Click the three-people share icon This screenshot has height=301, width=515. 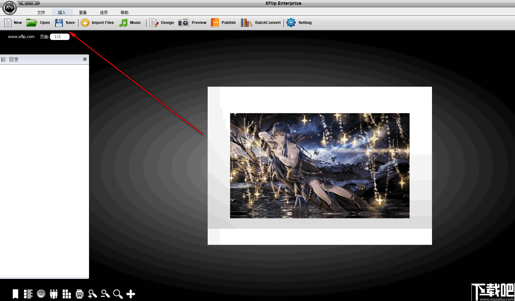click(54, 294)
